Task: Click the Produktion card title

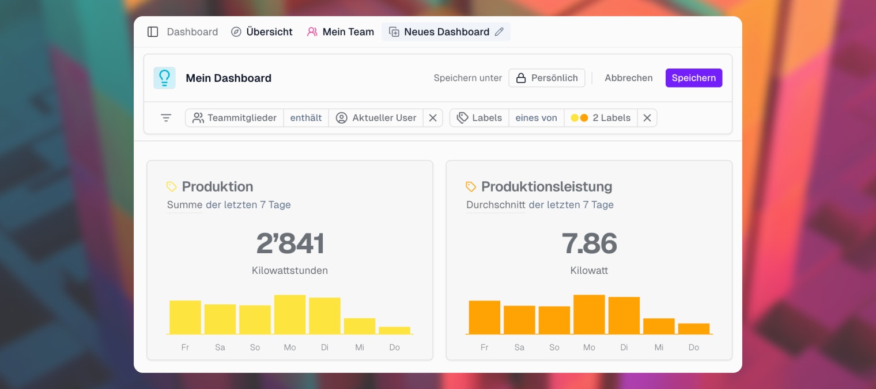Action: pyautogui.click(x=217, y=186)
